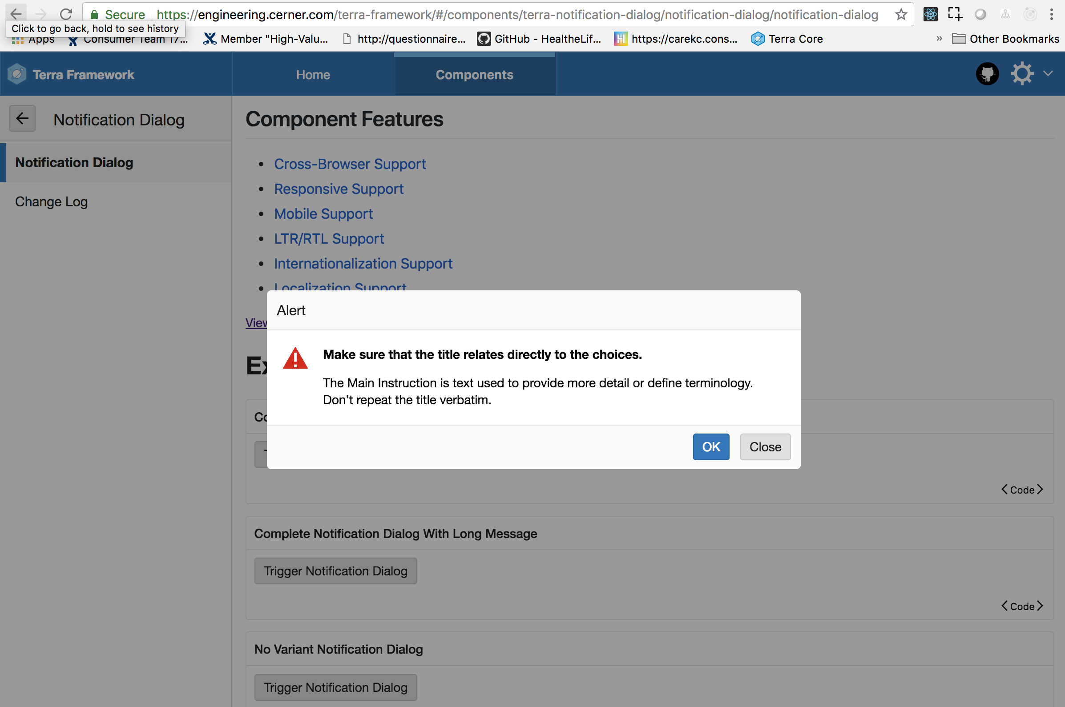Viewport: 1065px width, 707px height.
Task: Open the GitHub icon in the Terra header
Action: [x=987, y=73]
